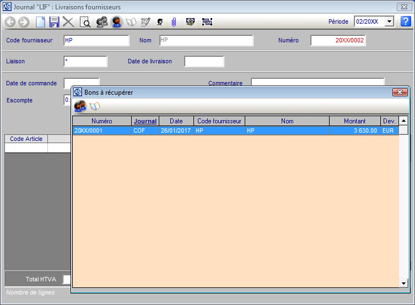Click the blue floppy disk save icon
Image resolution: width=415 pixels, height=305 pixels.
coord(54,22)
